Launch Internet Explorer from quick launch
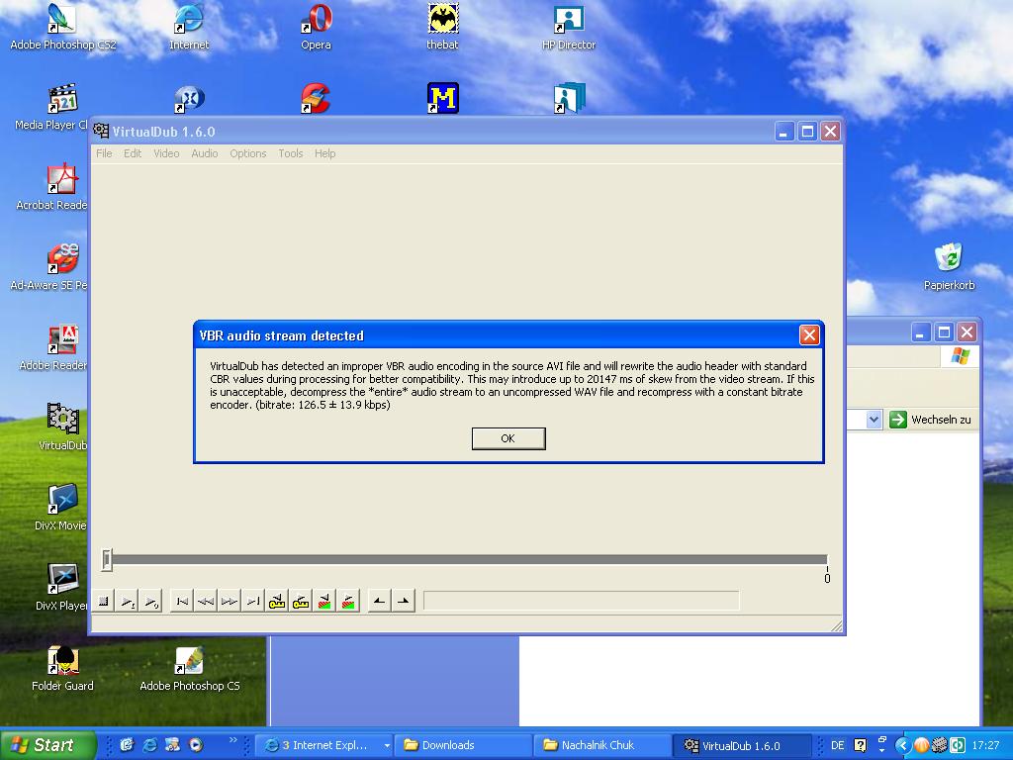Image resolution: width=1013 pixels, height=760 pixels. coord(149,745)
